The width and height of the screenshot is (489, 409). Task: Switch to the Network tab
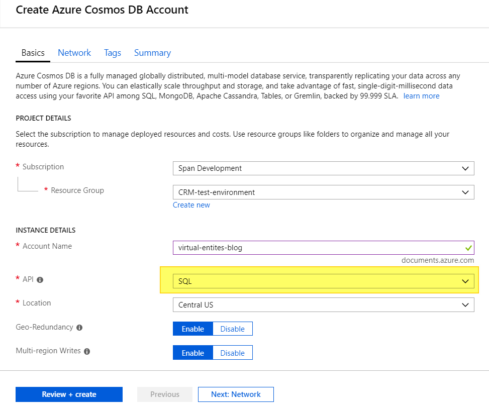74,53
